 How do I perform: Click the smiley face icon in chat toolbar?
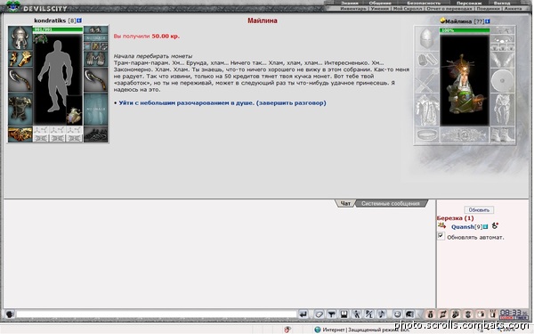397,314
